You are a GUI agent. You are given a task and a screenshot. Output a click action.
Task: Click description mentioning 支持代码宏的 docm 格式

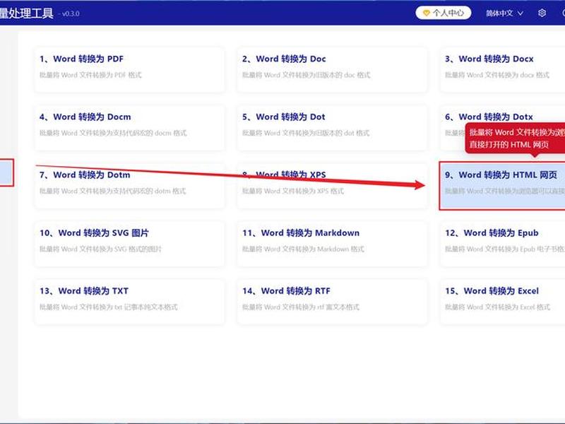tap(113, 133)
